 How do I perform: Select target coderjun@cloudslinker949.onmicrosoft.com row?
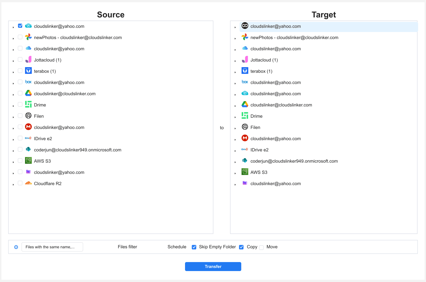294,161
